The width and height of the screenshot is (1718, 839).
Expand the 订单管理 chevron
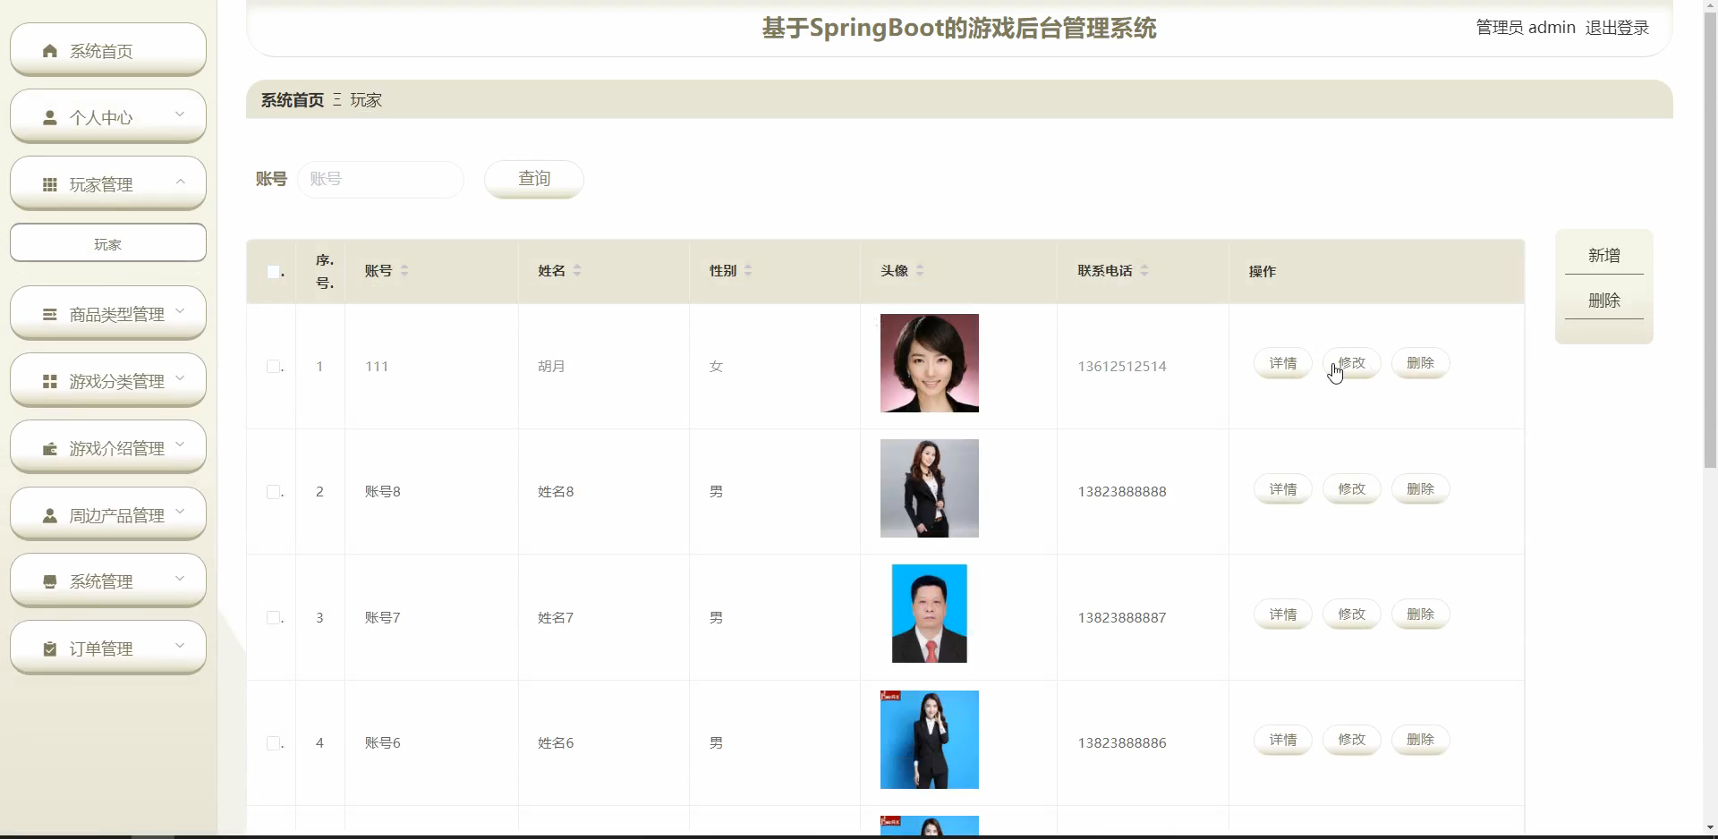pos(180,645)
